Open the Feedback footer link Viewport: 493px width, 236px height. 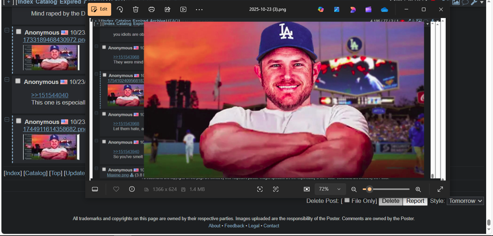coord(234,226)
